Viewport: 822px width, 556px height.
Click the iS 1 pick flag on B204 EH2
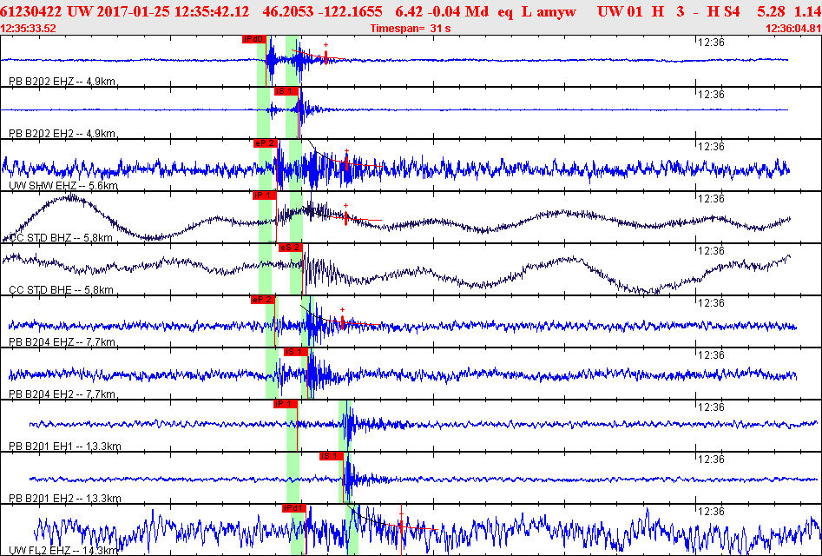coord(296,352)
